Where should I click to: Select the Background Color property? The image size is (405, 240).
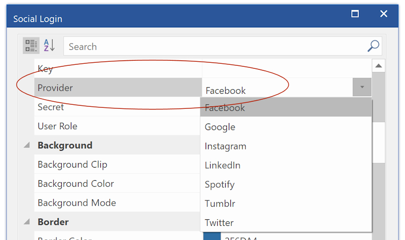coord(117,183)
